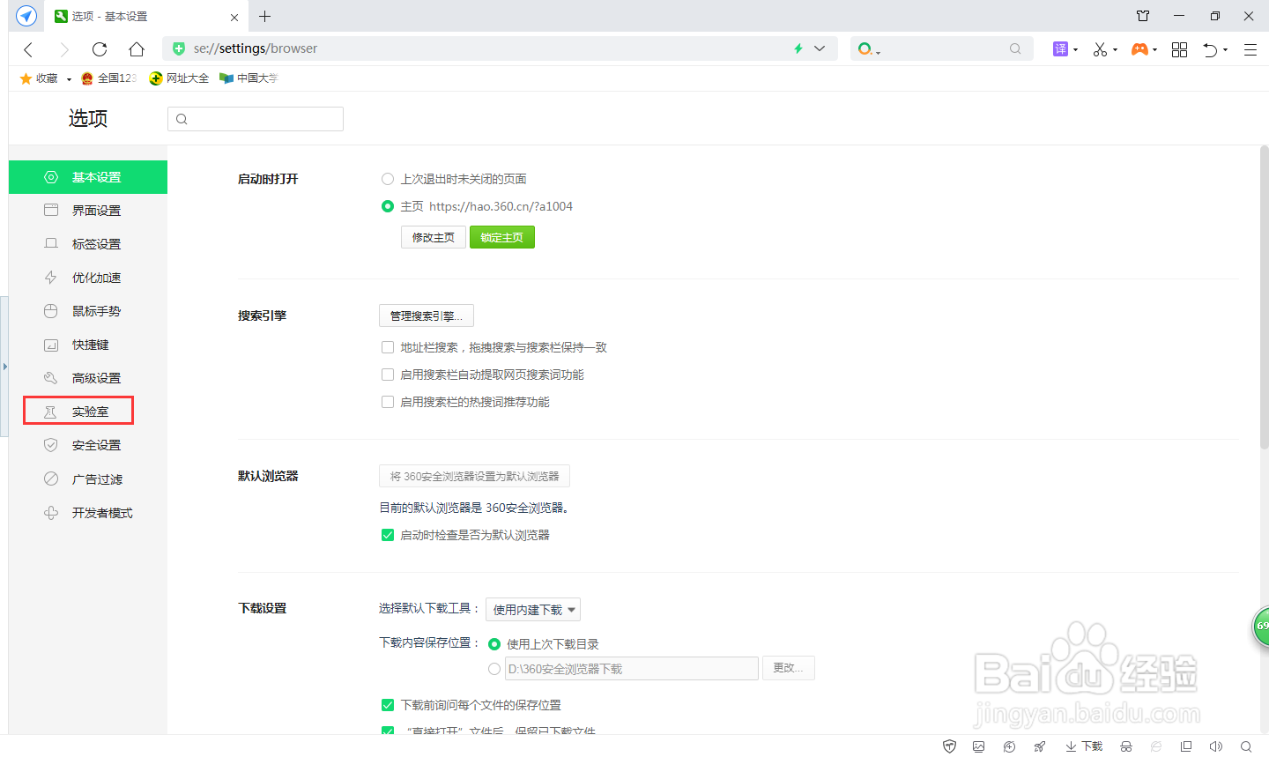Click the settings search input field
This screenshot has height=757, width=1269.
[256, 119]
